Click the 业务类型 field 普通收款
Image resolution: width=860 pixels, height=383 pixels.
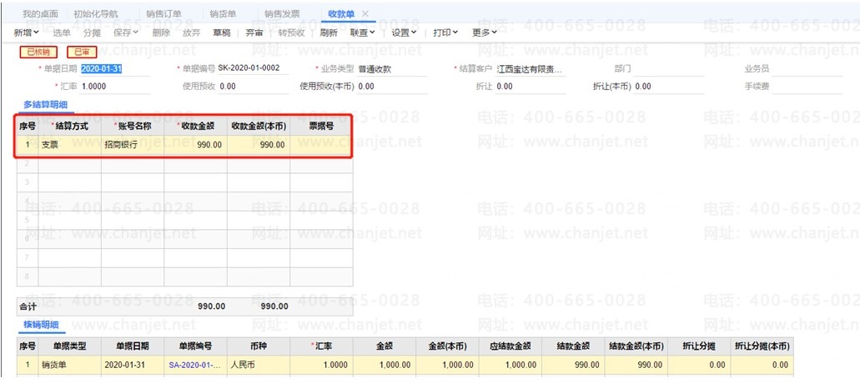coord(390,69)
